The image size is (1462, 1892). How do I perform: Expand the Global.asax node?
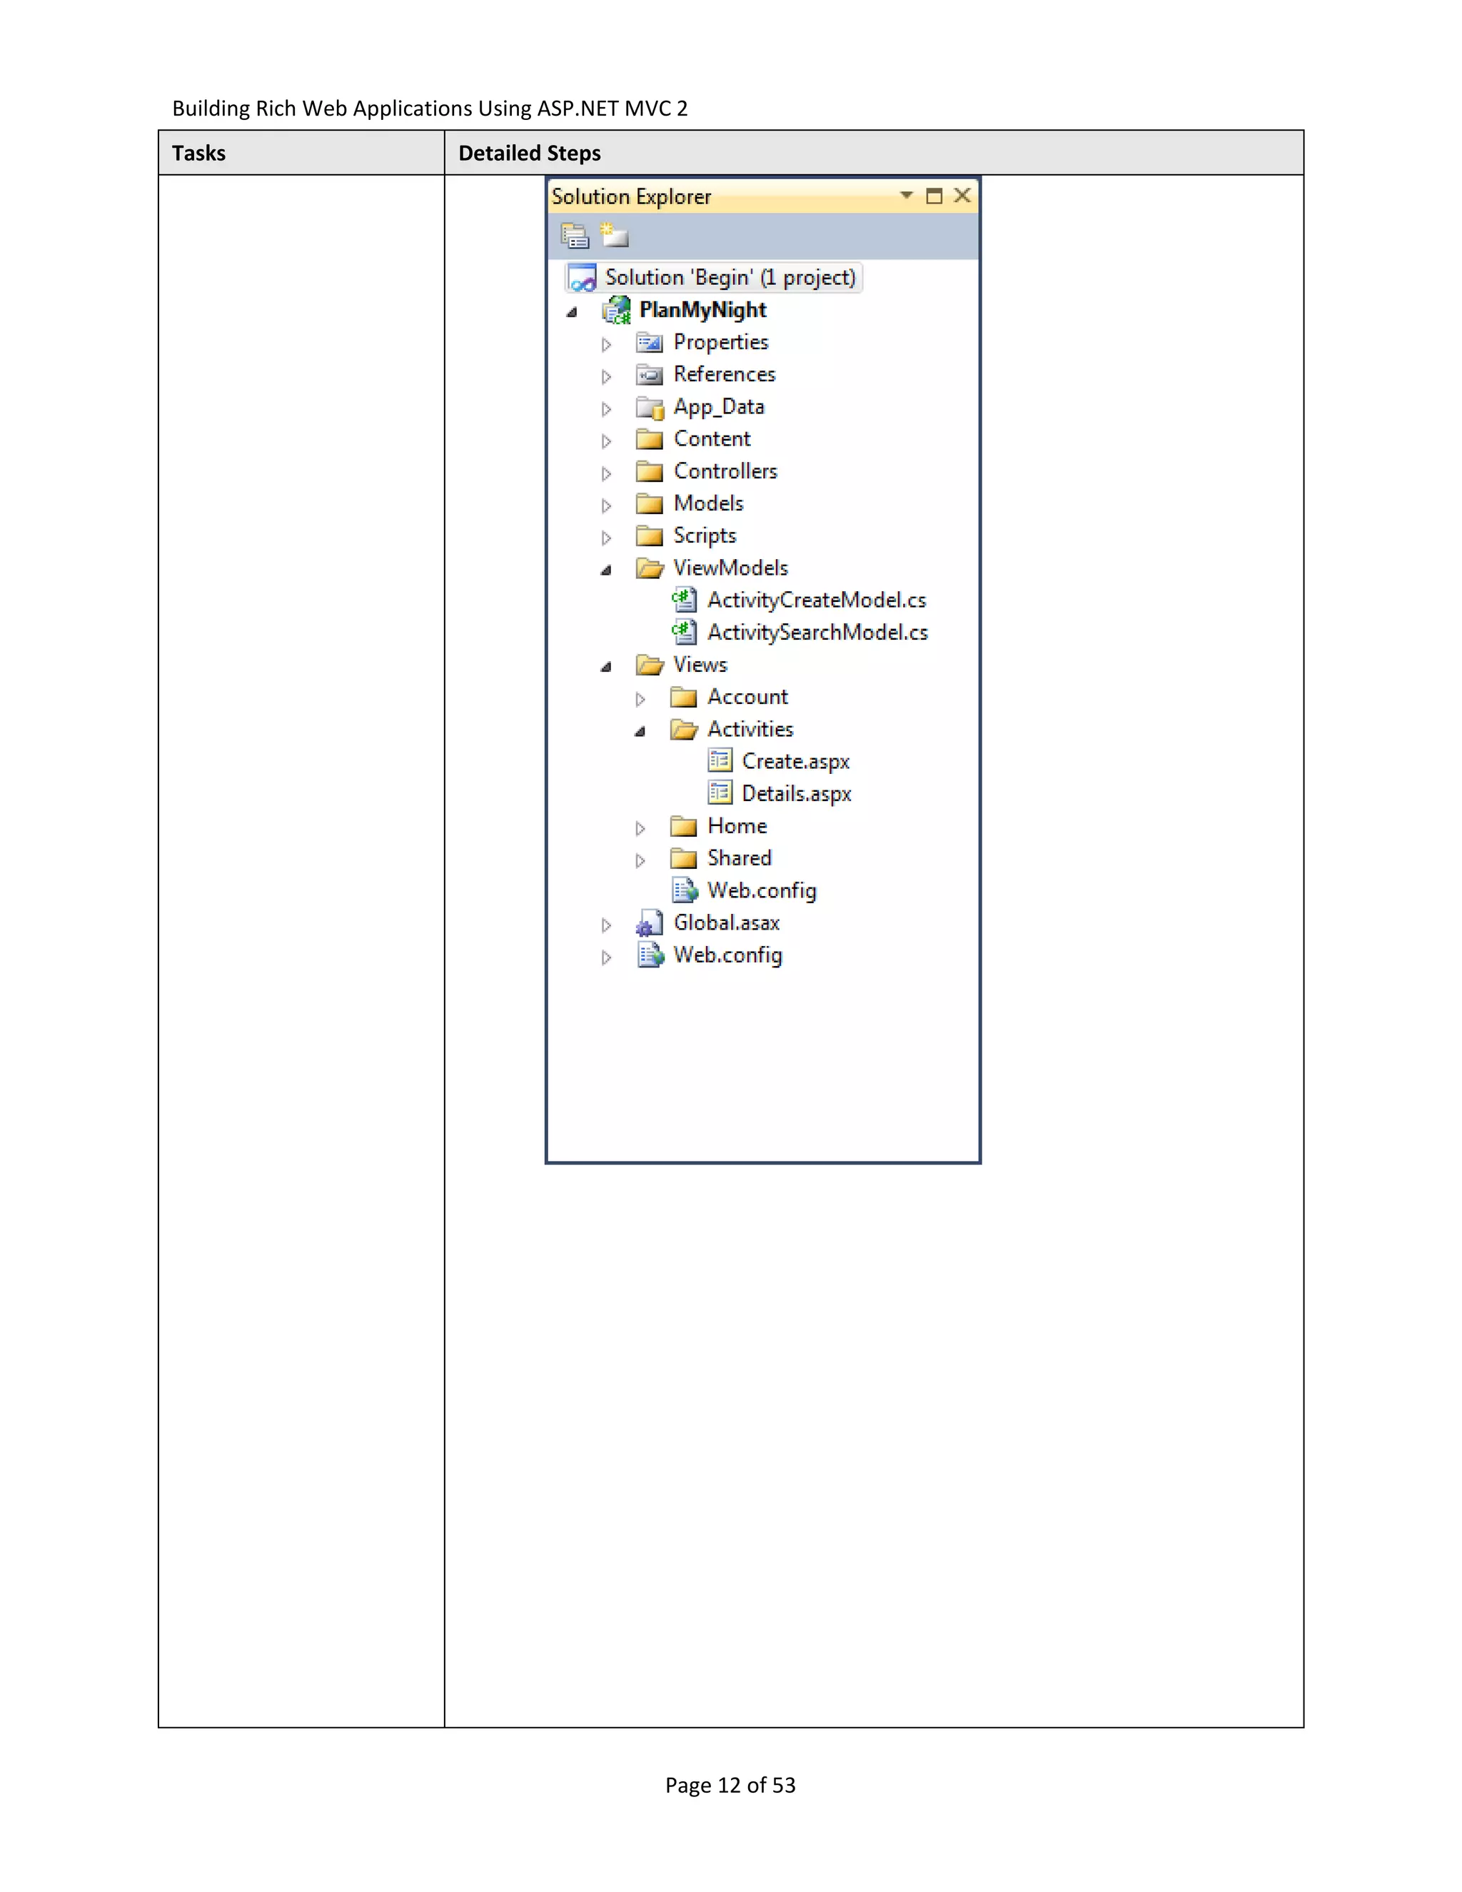click(606, 925)
